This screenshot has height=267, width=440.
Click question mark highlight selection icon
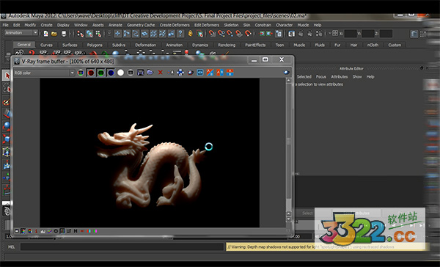[x=180, y=34]
